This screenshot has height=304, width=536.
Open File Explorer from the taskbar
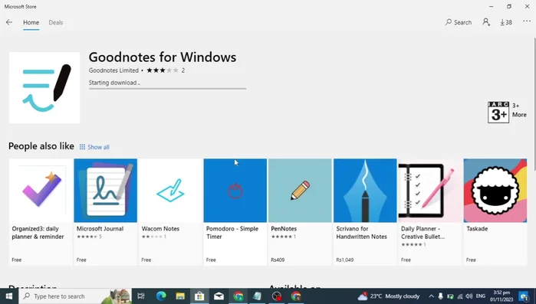pyautogui.click(x=180, y=296)
